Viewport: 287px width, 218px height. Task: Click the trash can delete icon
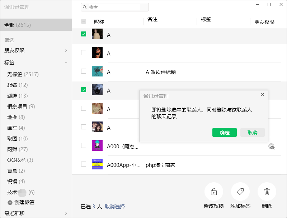pyautogui.click(x=267, y=192)
